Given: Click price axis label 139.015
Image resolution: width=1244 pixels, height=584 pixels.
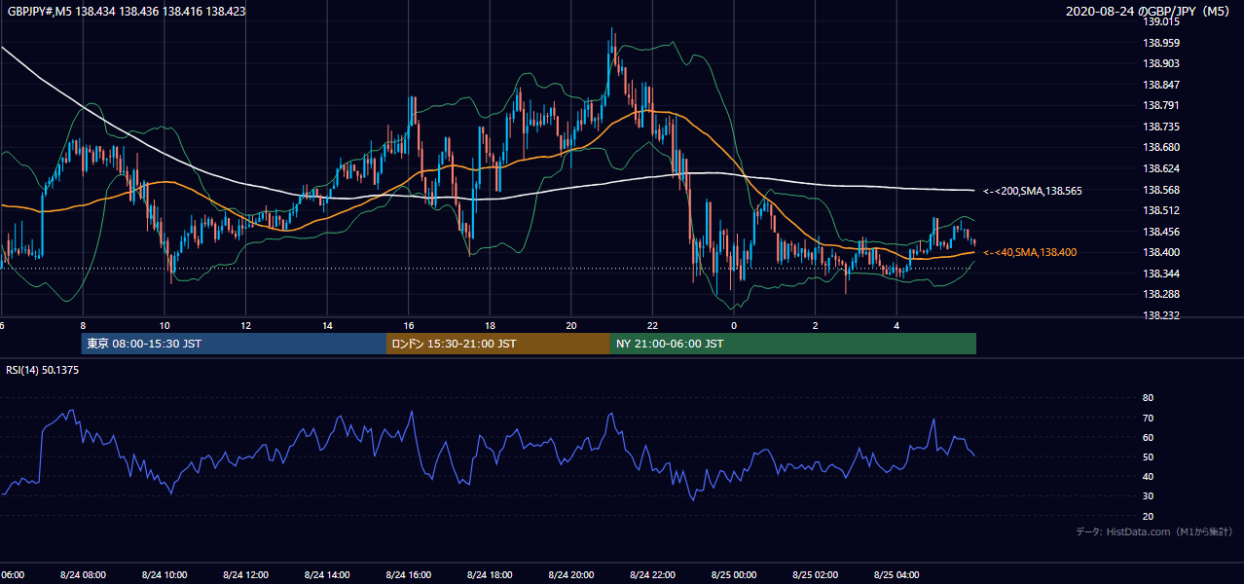Looking at the screenshot, I should tap(1159, 21).
